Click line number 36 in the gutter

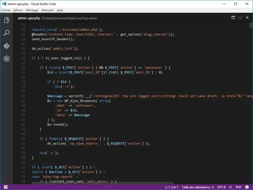23,96
